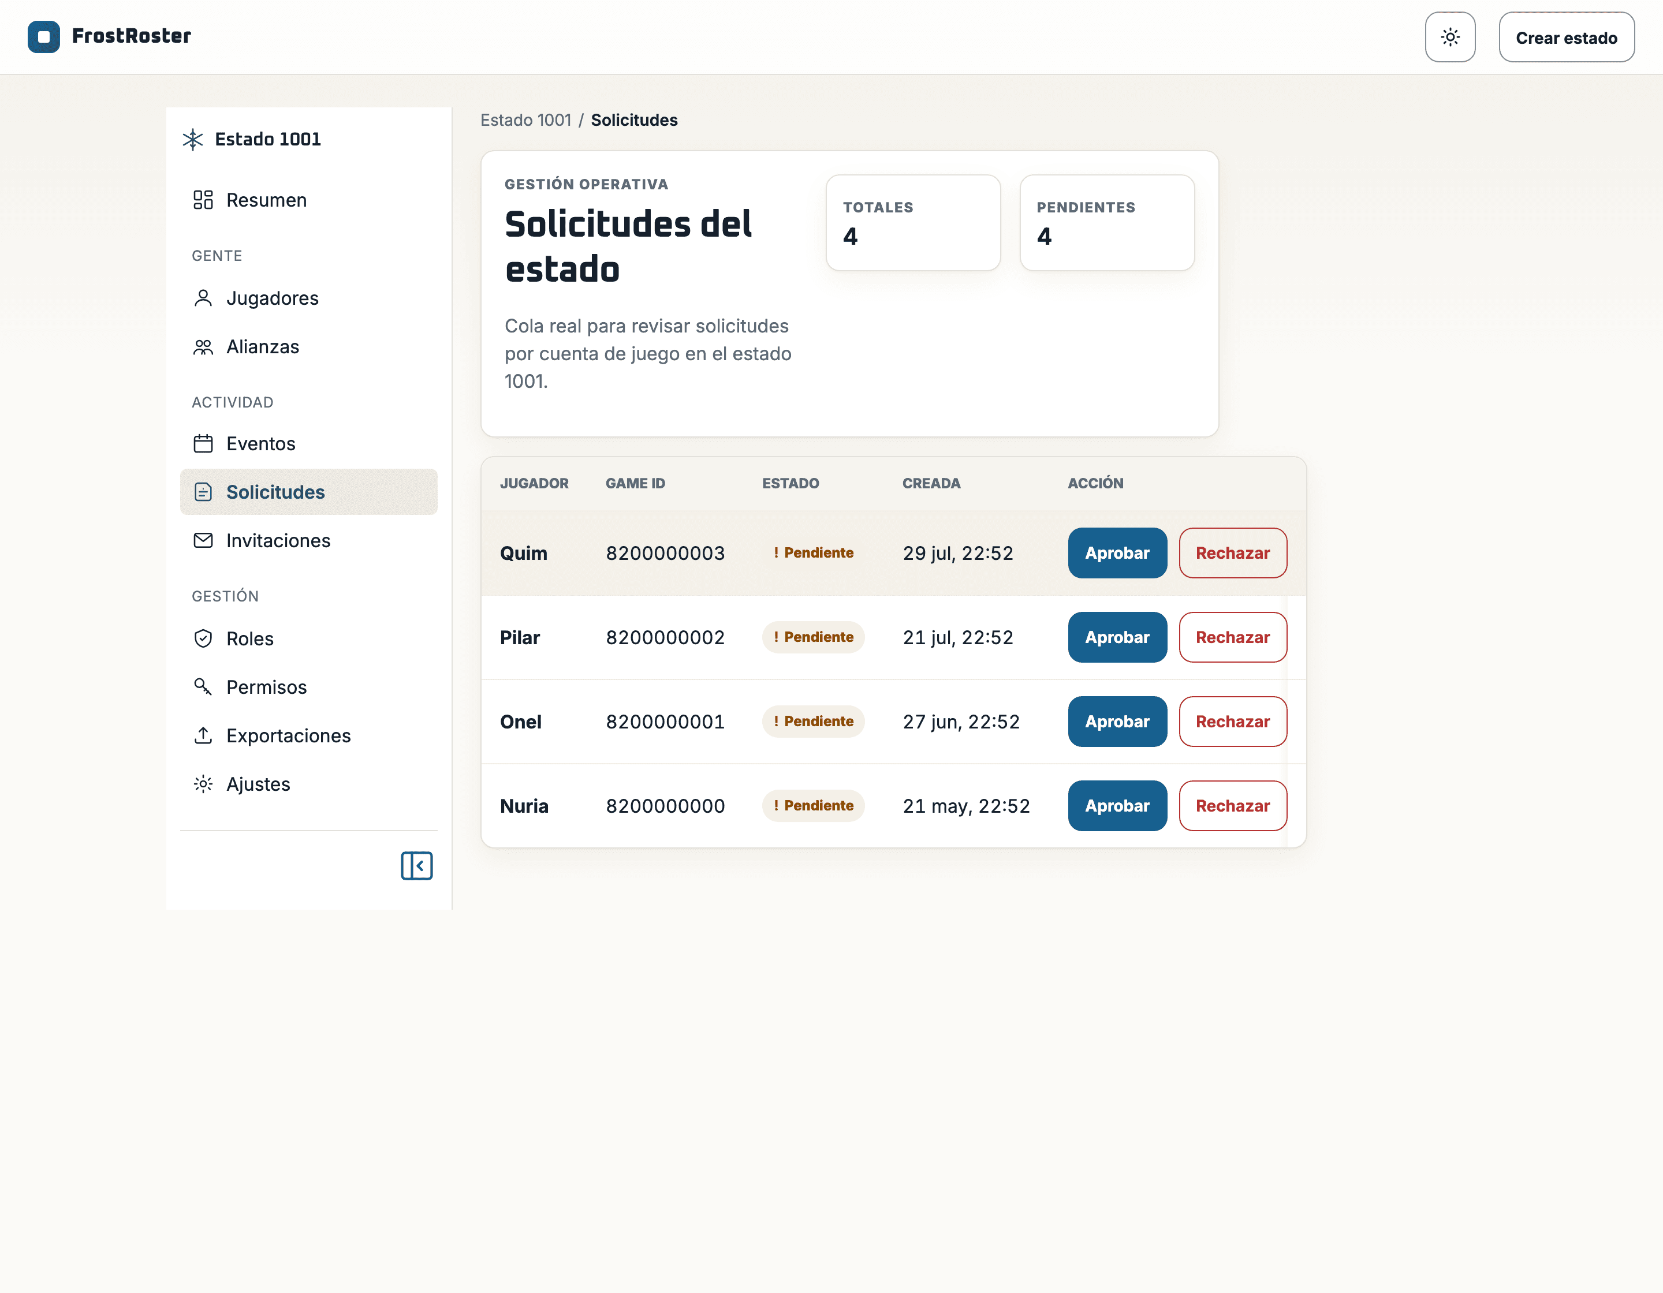Click the Totales stat card
This screenshot has width=1663, height=1293.
[x=912, y=223]
